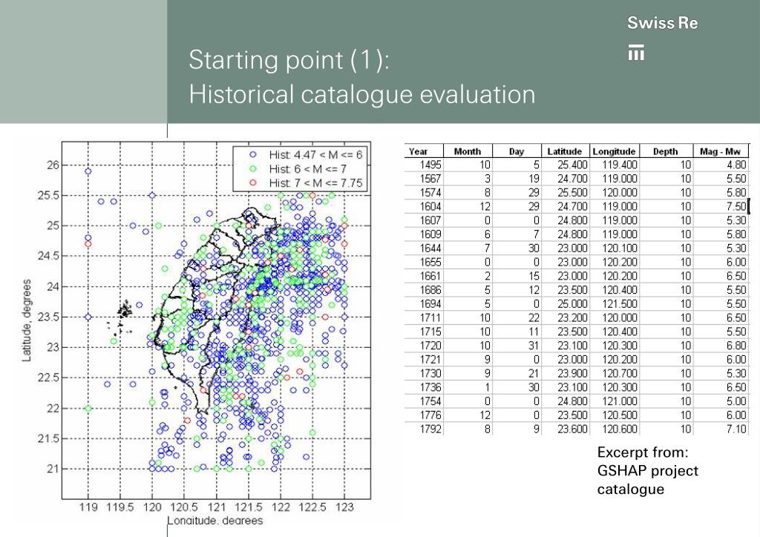Click magnitude '6.80' in the 1720 row
Viewport: 760px width, 537px height.
(736, 346)
